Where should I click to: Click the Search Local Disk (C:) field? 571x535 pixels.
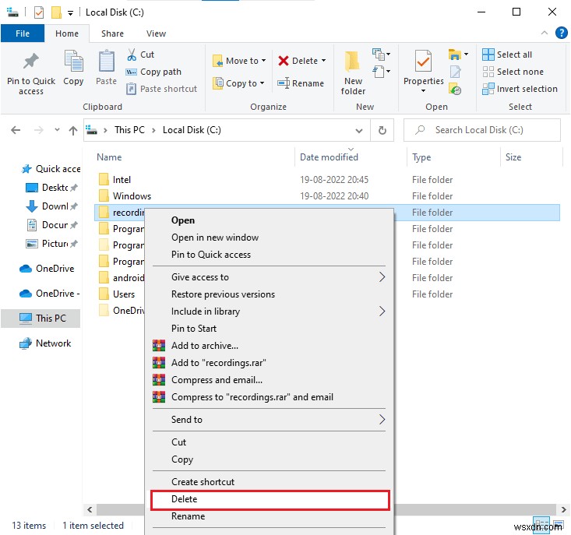481,130
